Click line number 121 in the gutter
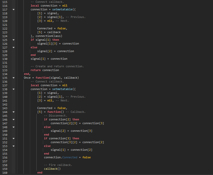Image resolution: width=213 pixels, height=175 pixels. coord(5,25)
